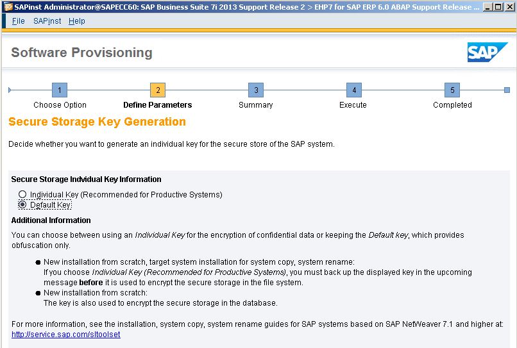Open the service.sap.com/sltoolset link
Screen dimensions: 517x348
[66, 335]
